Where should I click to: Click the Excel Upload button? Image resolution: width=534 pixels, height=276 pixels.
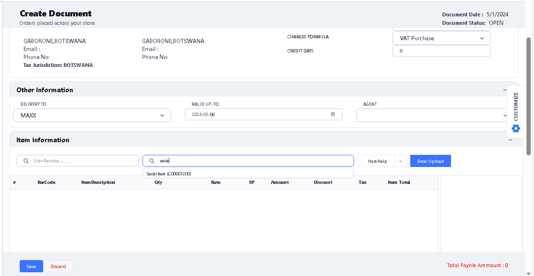tap(430, 161)
